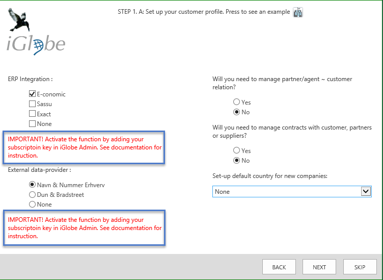
Task: Choose No for partner/agent customer relation
Action: [x=236, y=112]
